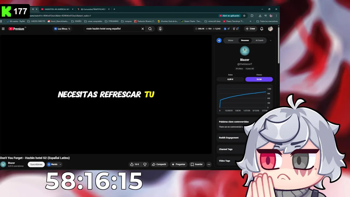Click the video player area
This screenshot has height=197, width=350.
click(106, 94)
